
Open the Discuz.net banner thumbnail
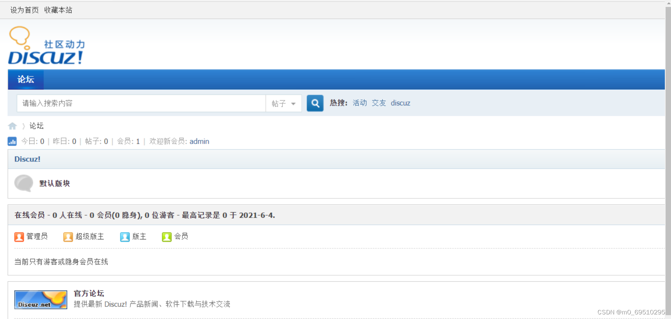pos(41,300)
